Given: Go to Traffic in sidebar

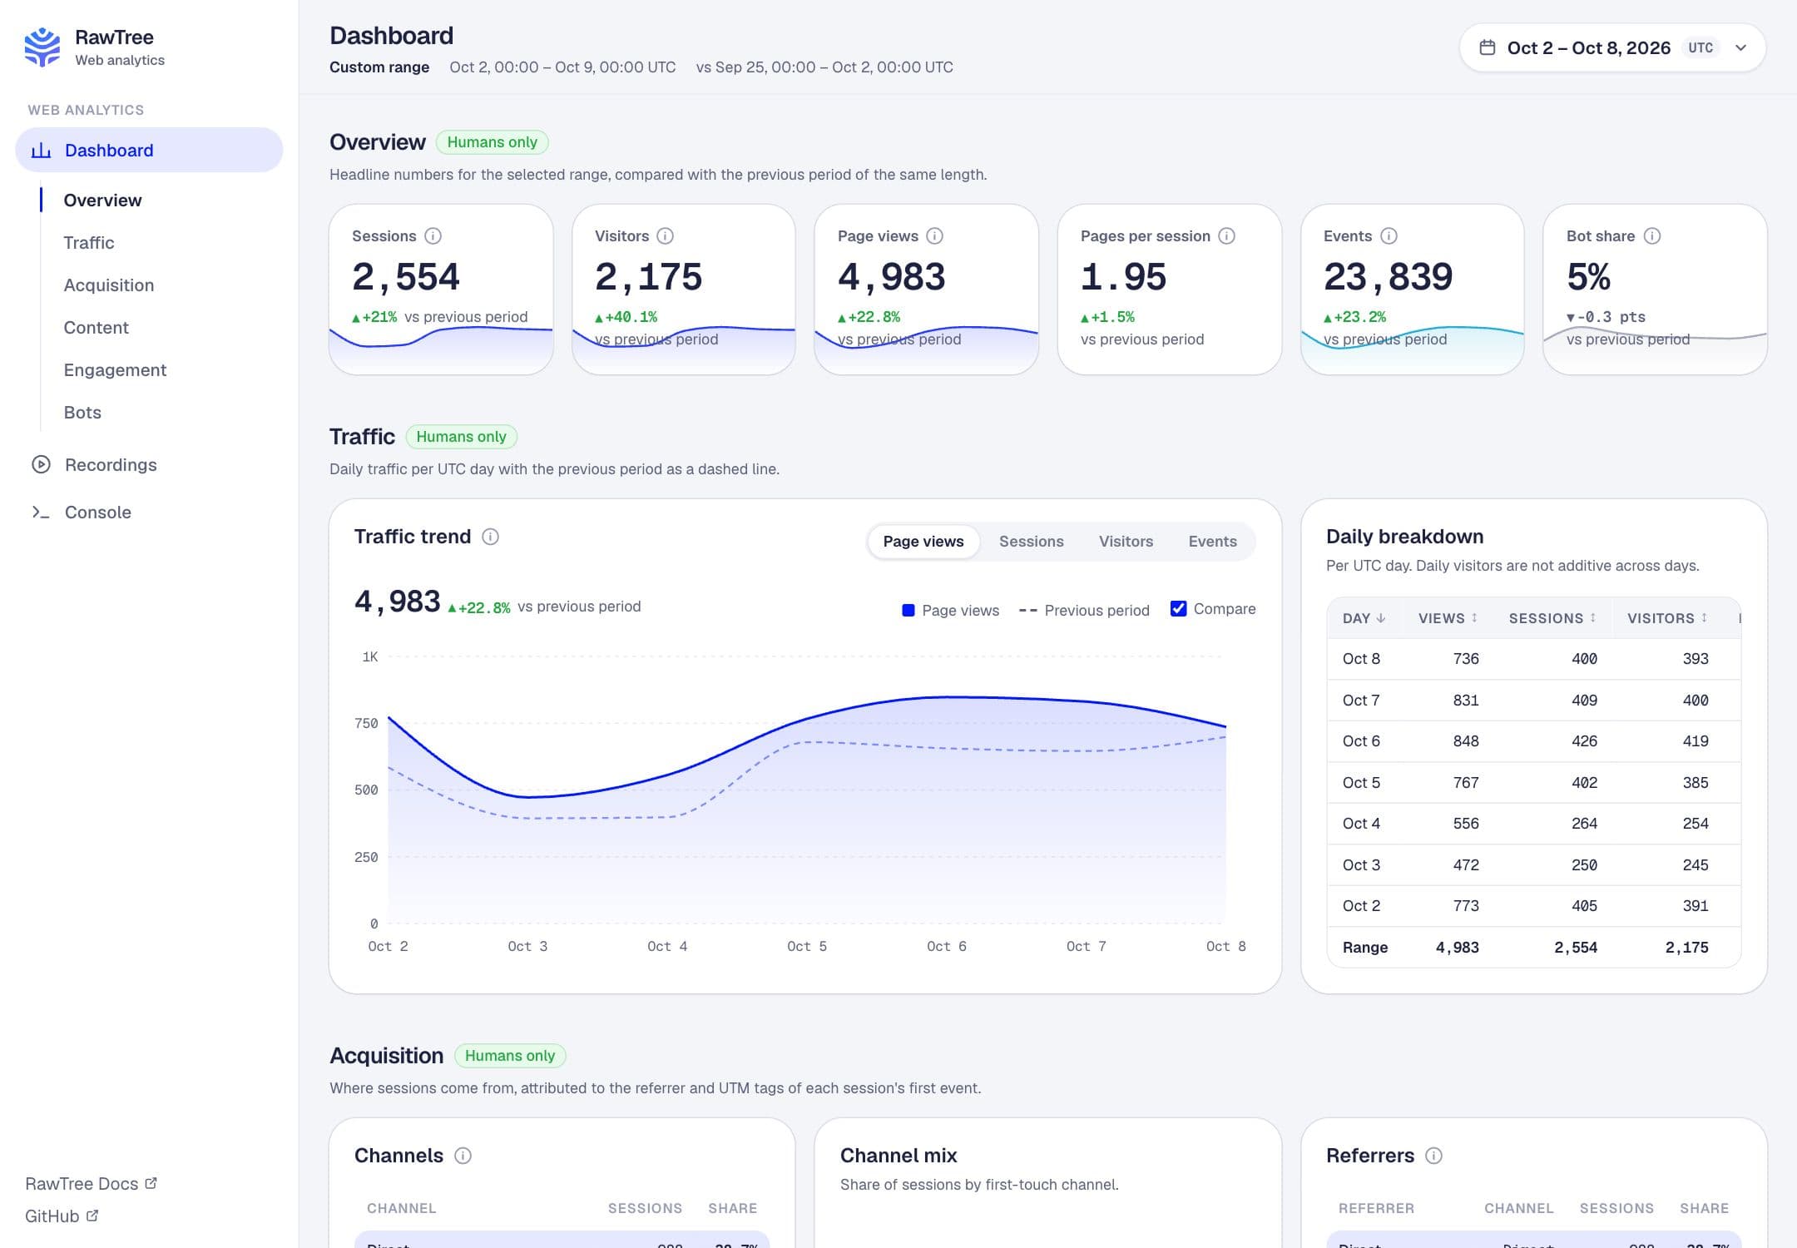Looking at the screenshot, I should pyautogui.click(x=89, y=243).
